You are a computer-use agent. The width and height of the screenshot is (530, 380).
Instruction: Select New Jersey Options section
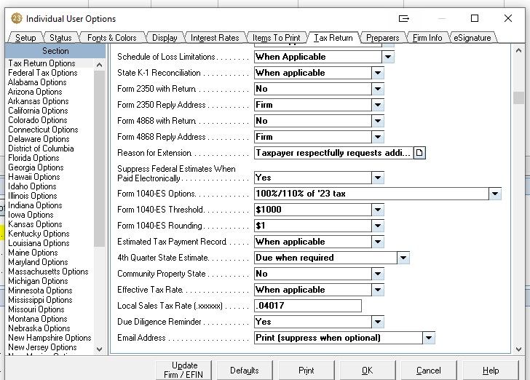[42, 347]
